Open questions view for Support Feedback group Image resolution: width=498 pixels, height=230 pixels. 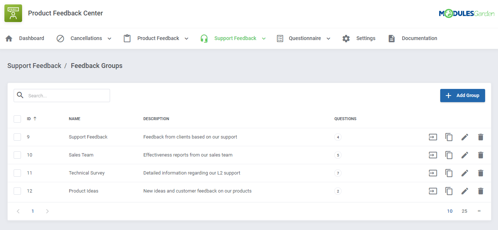433,137
